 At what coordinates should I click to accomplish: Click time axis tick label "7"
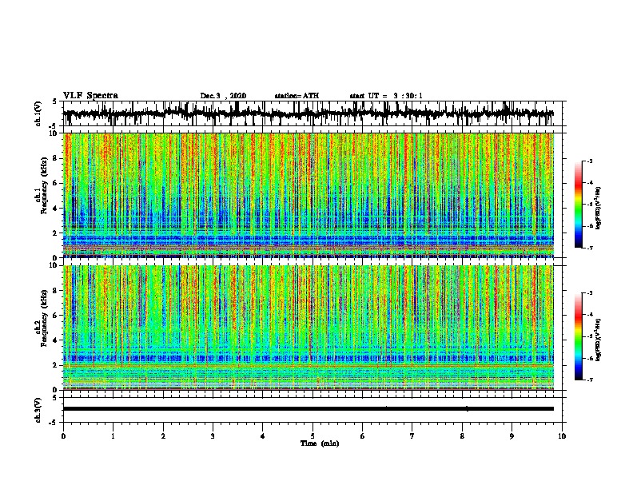(x=412, y=436)
